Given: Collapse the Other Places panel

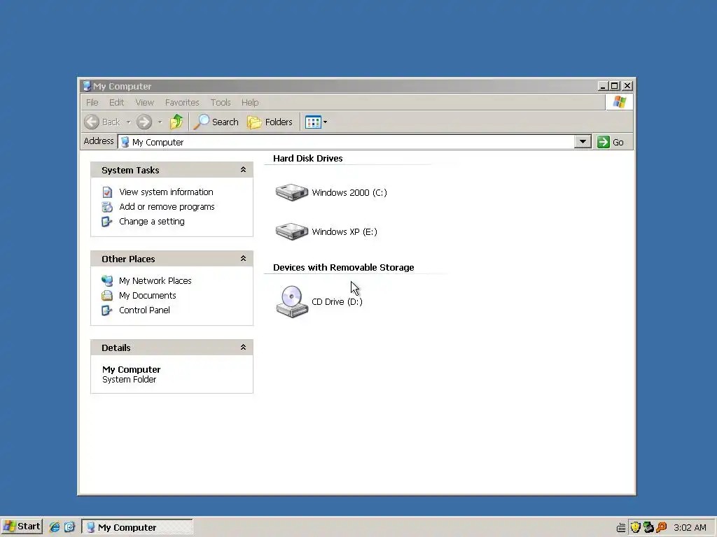Looking at the screenshot, I should pyautogui.click(x=243, y=259).
